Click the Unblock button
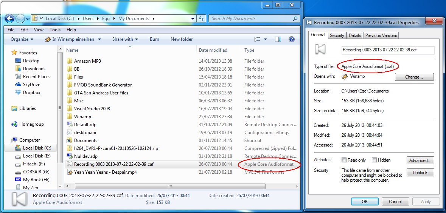The width and height of the screenshot is (446, 213). (x=420, y=172)
